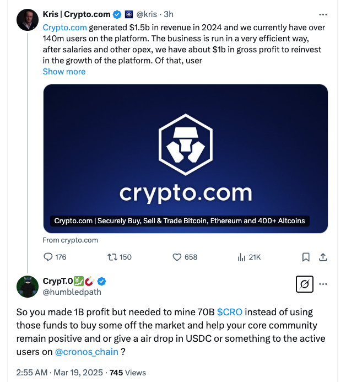Open the @cronos_chain mention
Image resolution: width=346 pixels, height=382 pixels.
86,352
